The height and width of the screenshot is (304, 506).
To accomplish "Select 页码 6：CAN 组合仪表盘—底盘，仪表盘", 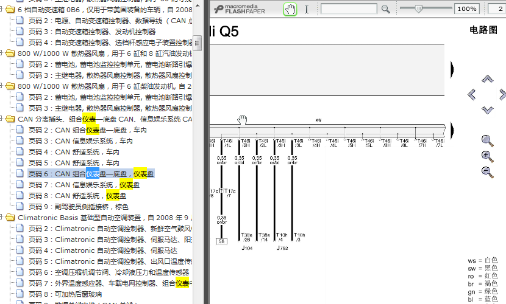I will pyautogui.click(x=91, y=174).
